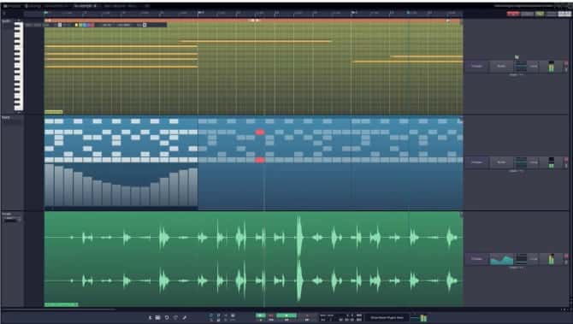
Task: Click the Drums track name label
Action: tap(6, 118)
